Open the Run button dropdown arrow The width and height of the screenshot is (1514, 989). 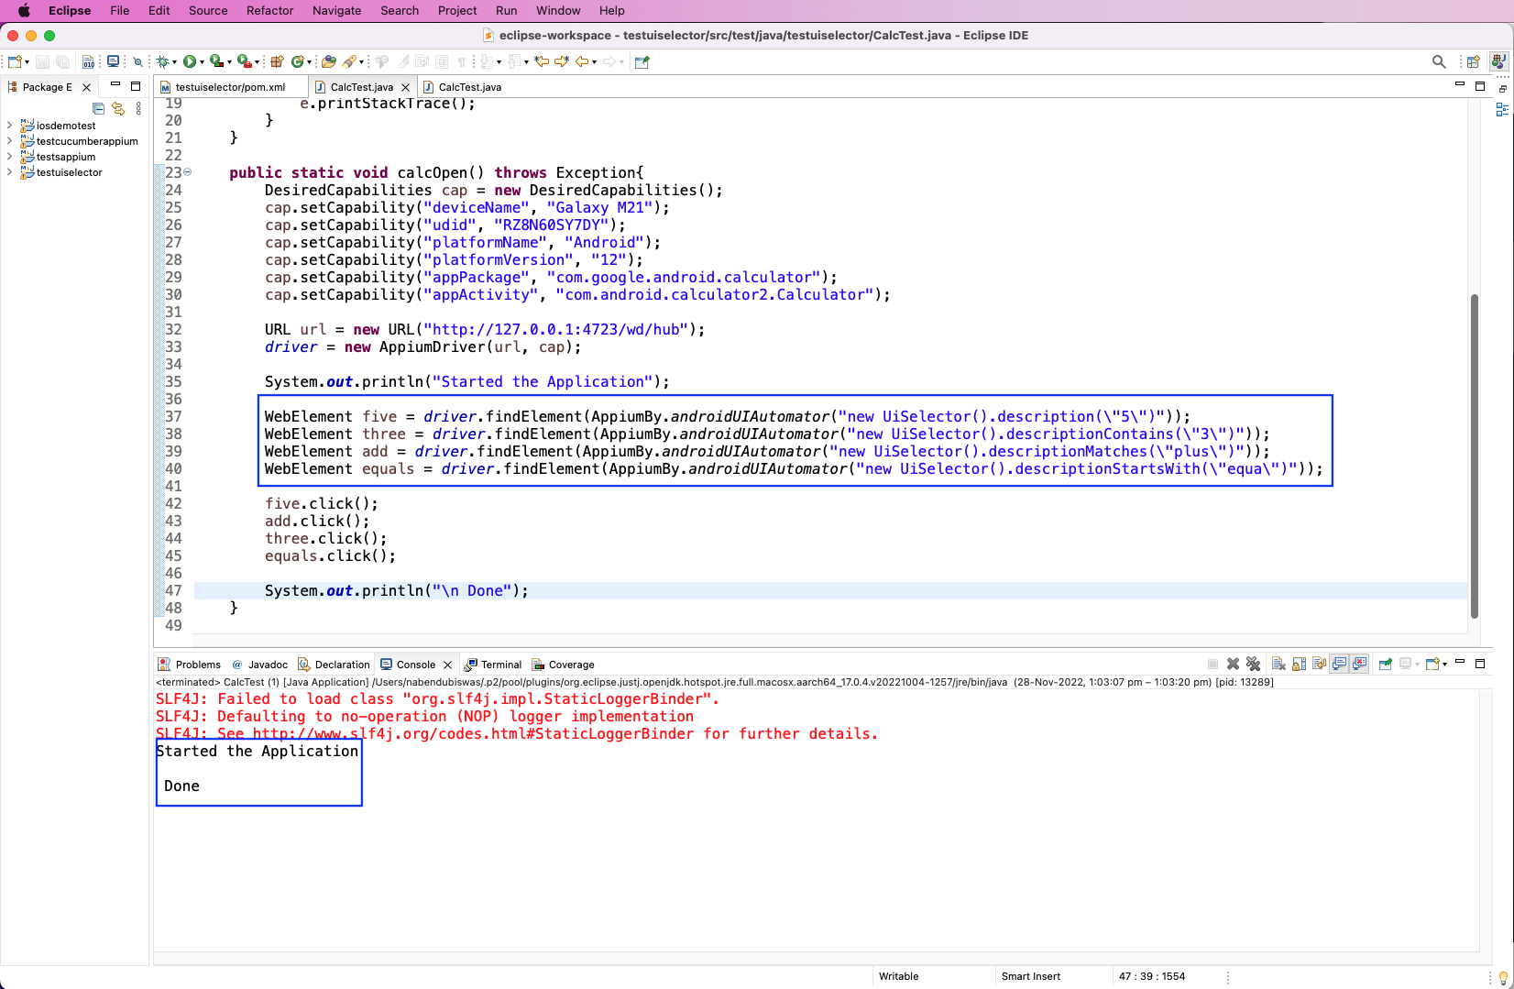tap(203, 61)
